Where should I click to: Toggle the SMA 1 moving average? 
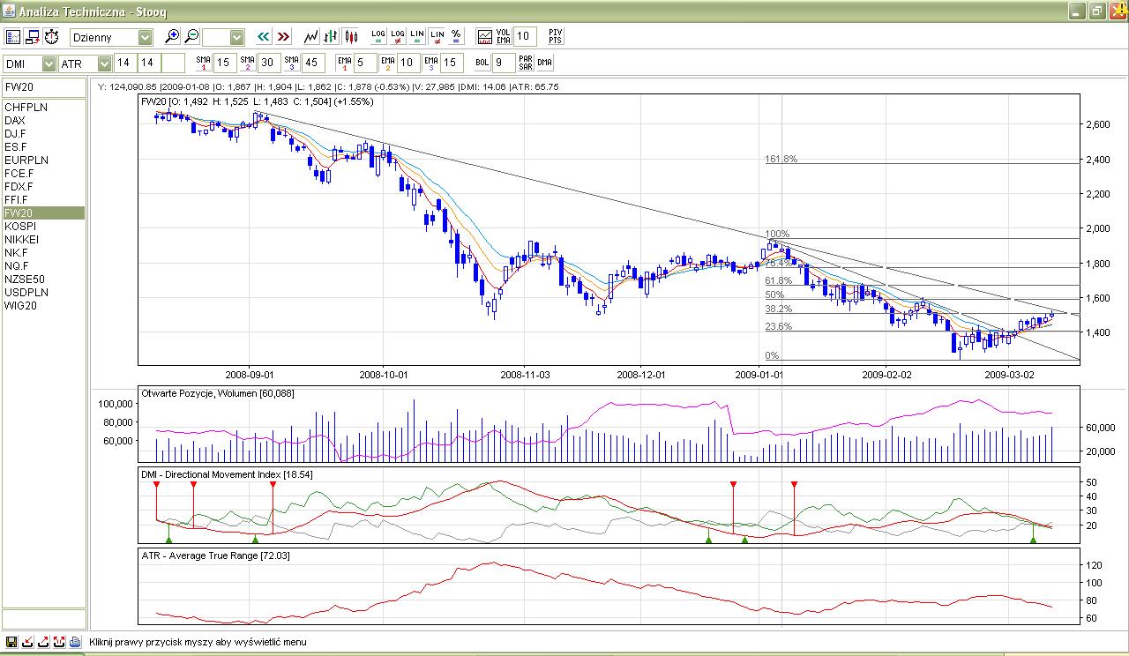(204, 63)
